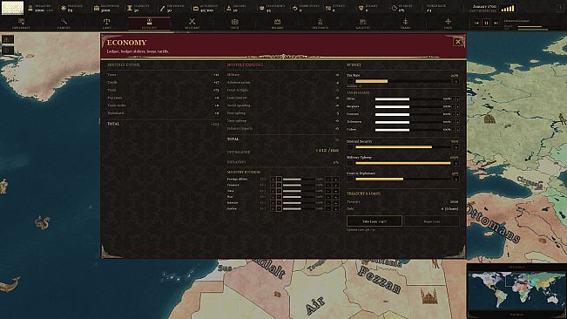The width and height of the screenshot is (567, 319).
Task: Increase Tax Rate with plus button
Action: point(456,81)
